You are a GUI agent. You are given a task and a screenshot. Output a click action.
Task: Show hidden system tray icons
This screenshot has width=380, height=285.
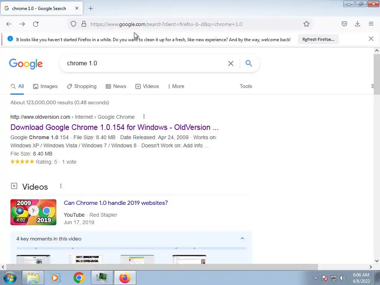315,278
